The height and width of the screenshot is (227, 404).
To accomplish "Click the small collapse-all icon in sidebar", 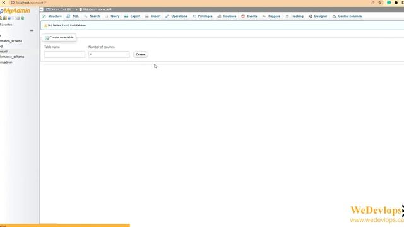I will pyautogui.click(x=32, y=30).
